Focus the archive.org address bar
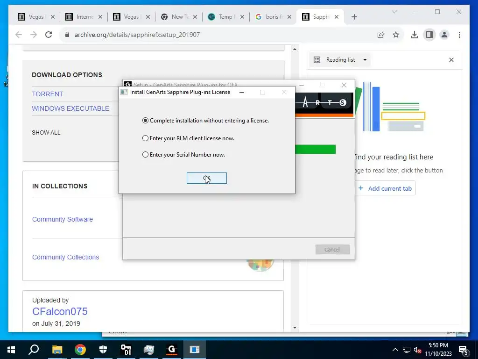478x359 pixels. (219, 35)
